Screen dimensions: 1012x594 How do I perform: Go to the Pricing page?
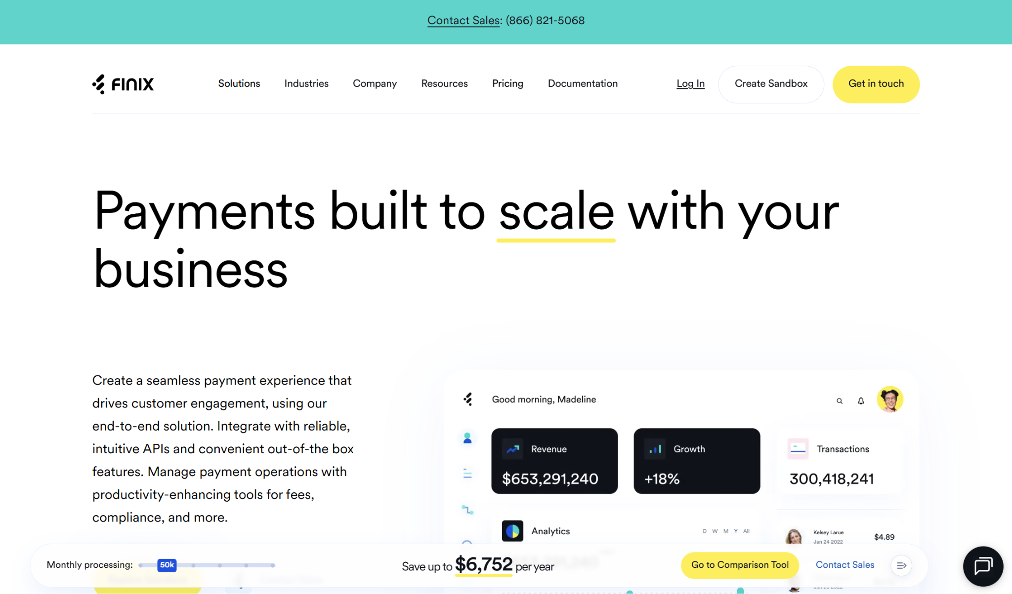tap(507, 84)
